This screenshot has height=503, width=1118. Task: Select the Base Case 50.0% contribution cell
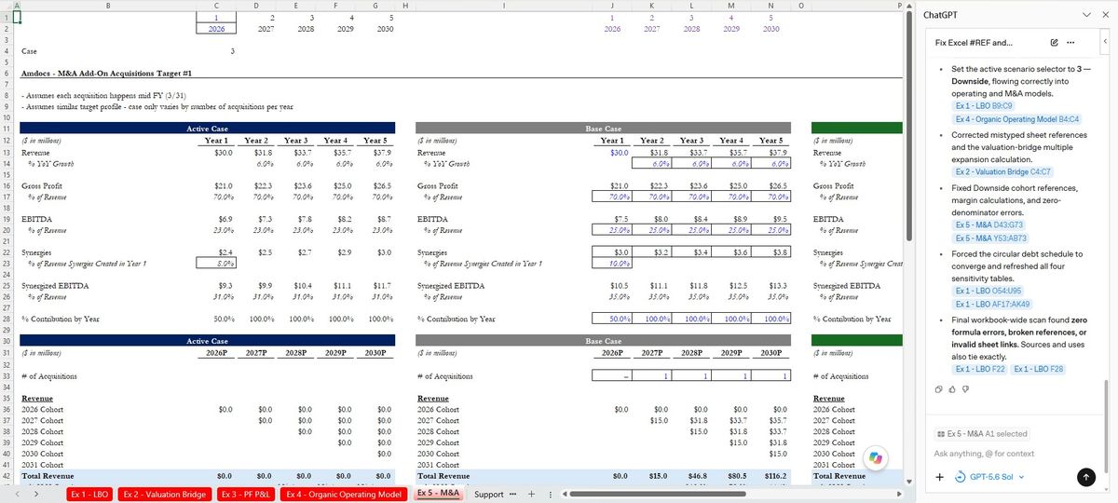(612, 319)
